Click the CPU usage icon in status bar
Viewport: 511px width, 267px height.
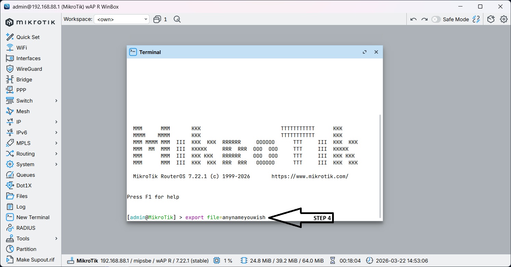coord(217,261)
